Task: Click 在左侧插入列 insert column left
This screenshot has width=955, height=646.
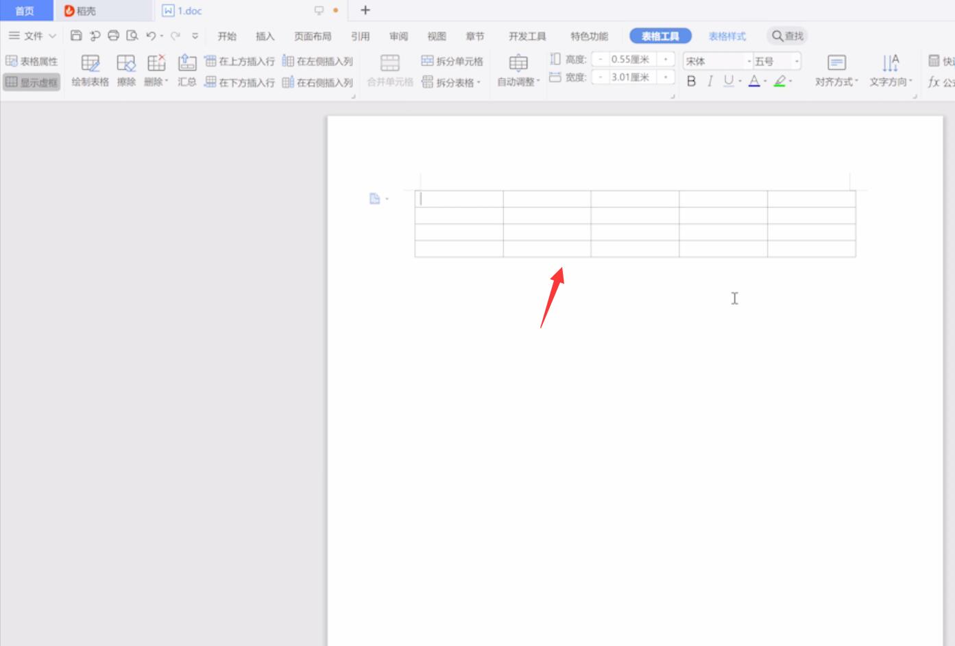Action: tap(318, 61)
